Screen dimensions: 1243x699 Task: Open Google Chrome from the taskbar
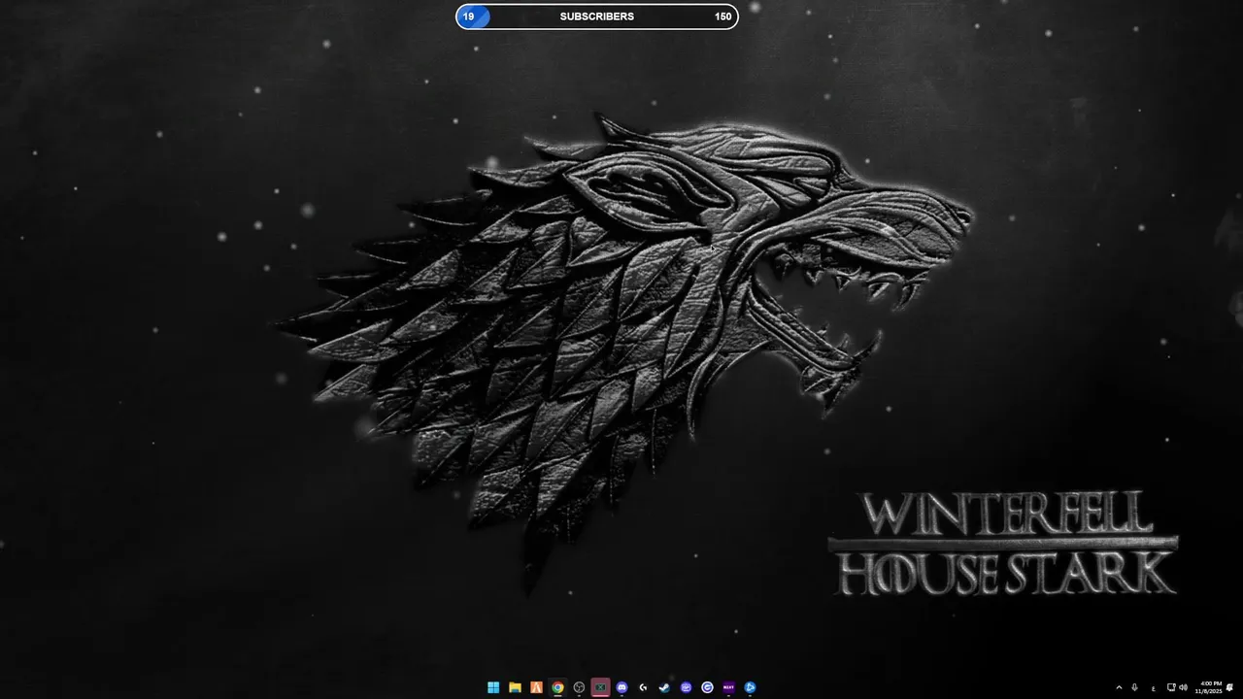pos(557,687)
